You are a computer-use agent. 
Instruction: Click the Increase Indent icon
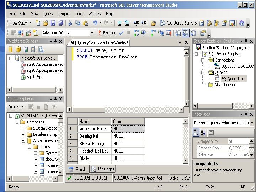144,23
